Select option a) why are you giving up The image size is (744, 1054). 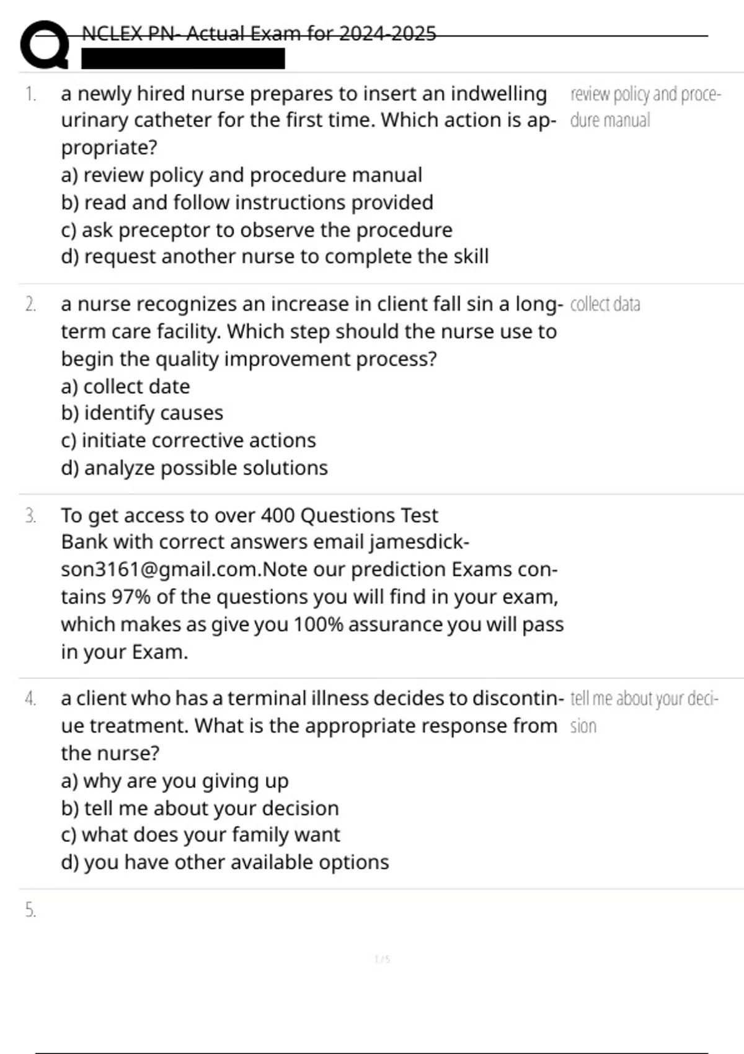[x=175, y=781]
